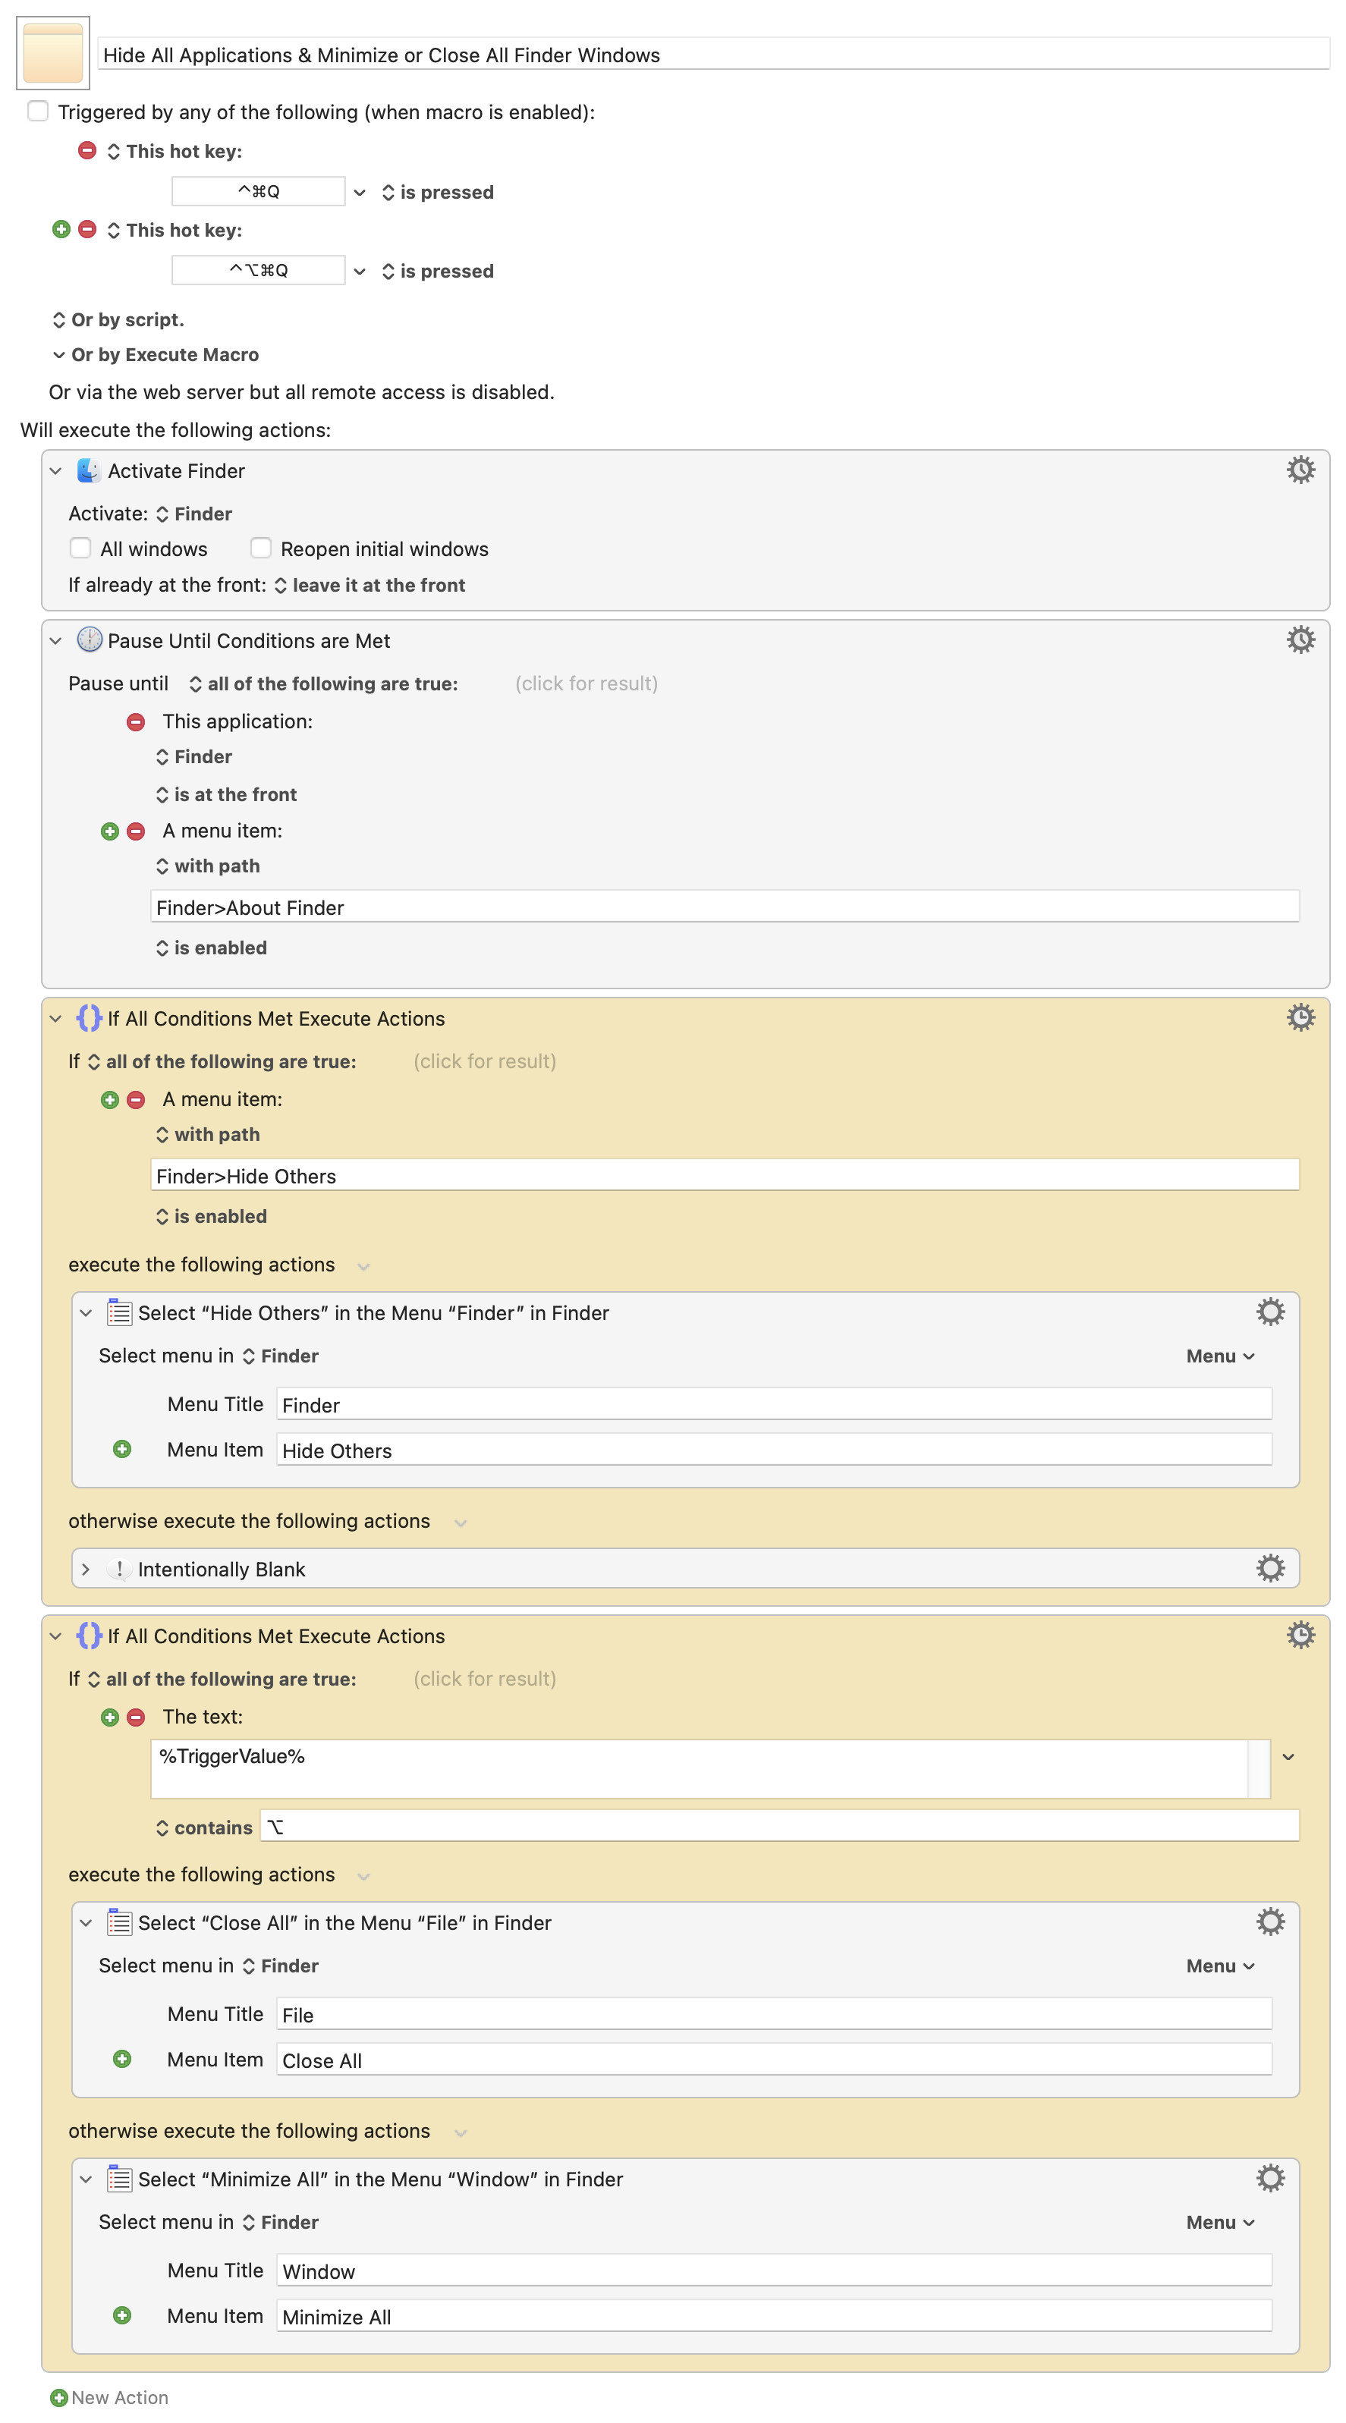This screenshot has width=1346, height=2423.
Task: Click the ^⌘Q hot key field
Action: click(x=258, y=191)
